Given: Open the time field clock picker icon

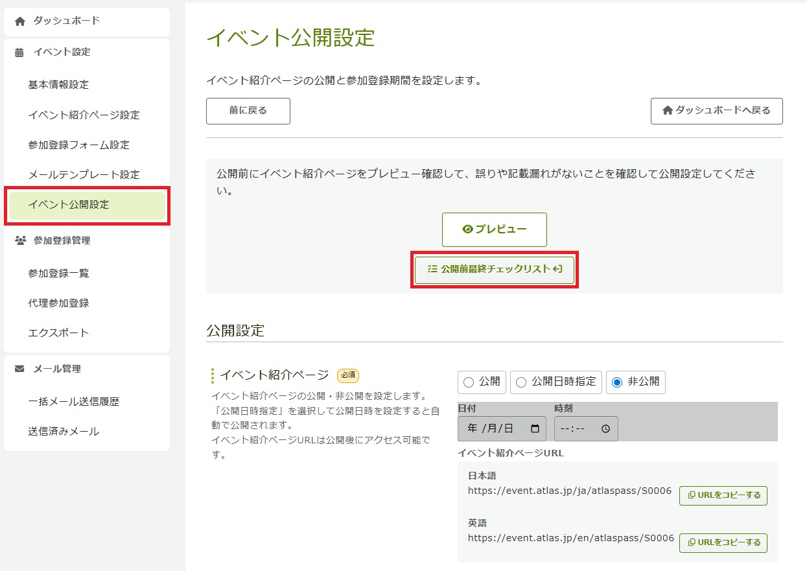Looking at the screenshot, I should click(605, 429).
